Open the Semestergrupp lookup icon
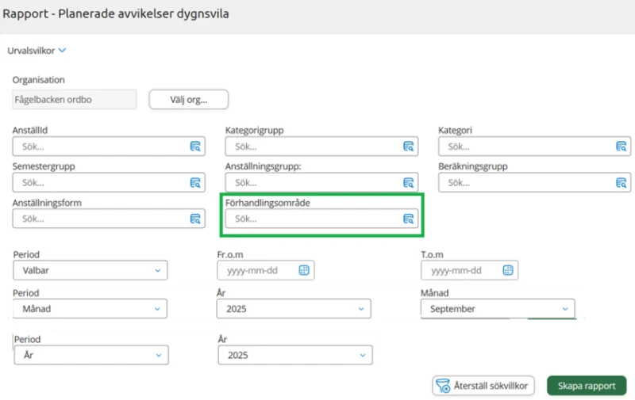The width and height of the screenshot is (635, 400). click(195, 183)
